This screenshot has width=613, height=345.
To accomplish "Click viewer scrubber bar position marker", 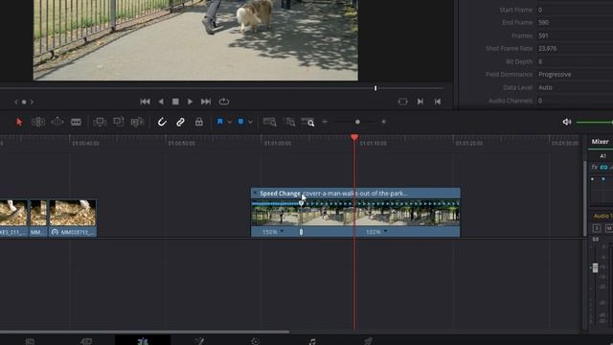I will (x=375, y=88).
